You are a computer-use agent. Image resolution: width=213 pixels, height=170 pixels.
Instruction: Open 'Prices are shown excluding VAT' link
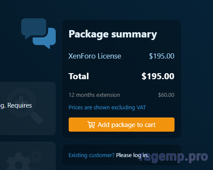pos(107,108)
